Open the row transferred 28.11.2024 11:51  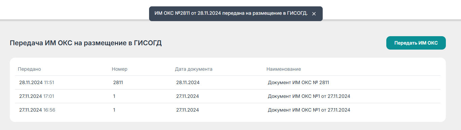click(x=228, y=82)
